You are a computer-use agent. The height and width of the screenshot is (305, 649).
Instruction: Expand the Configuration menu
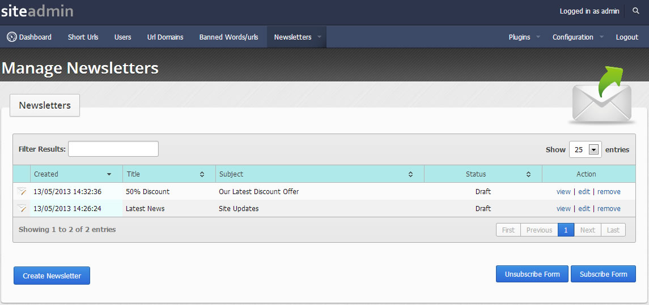[601, 37]
